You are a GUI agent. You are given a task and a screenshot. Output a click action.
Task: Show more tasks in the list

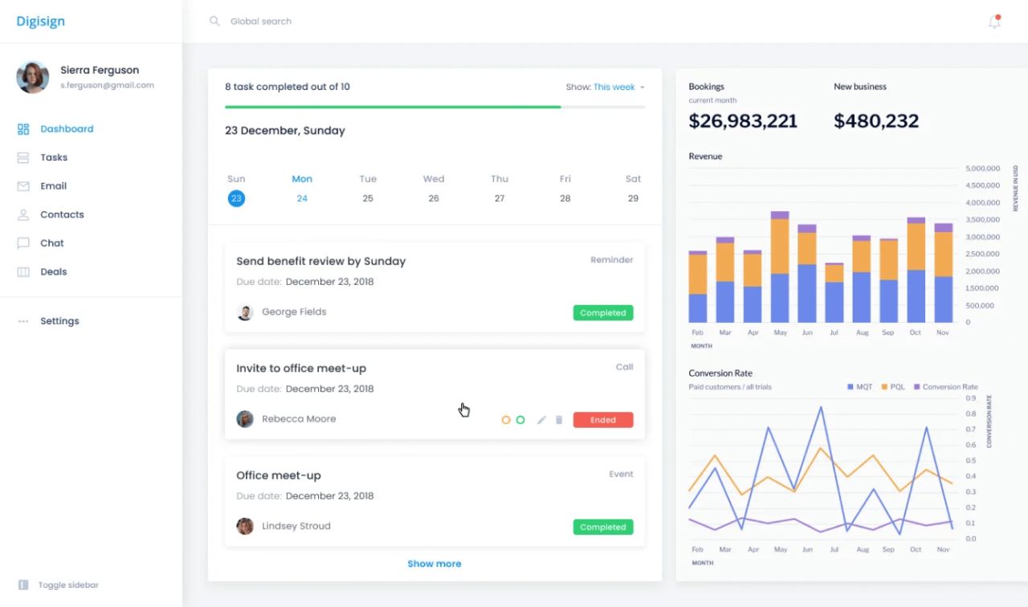(x=434, y=563)
